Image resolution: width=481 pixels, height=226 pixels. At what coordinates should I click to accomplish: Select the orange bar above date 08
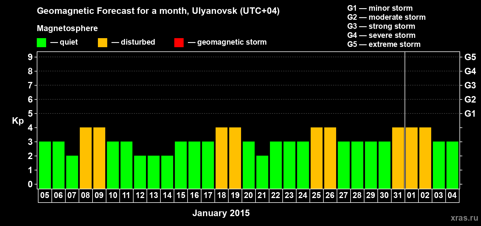(x=86, y=158)
